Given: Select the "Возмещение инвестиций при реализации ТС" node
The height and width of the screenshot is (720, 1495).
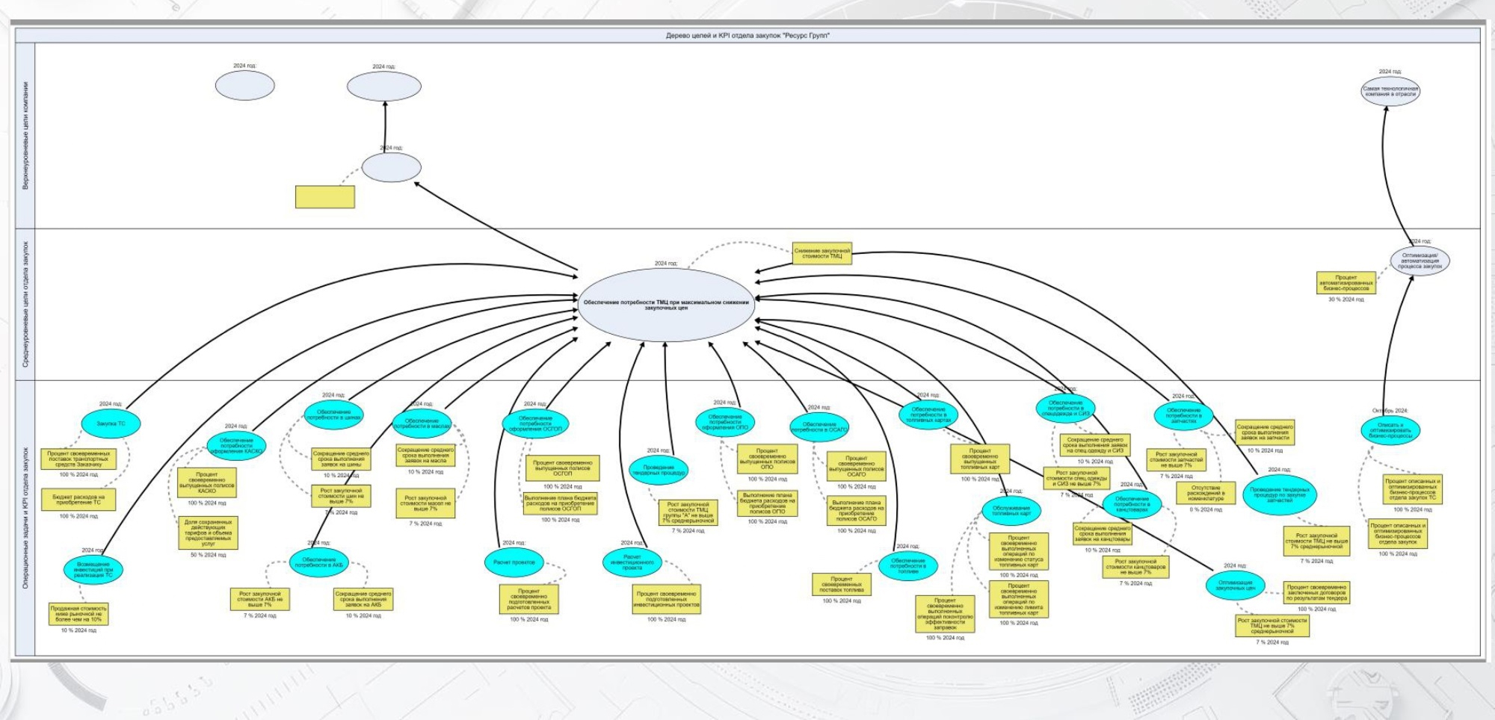Looking at the screenshot, I should coord(93,570).
